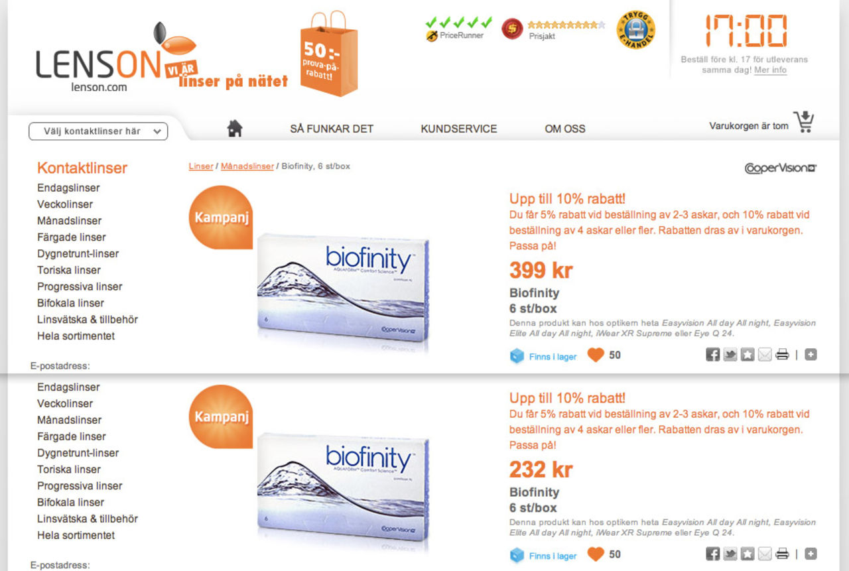Email the 232 kr Biofinity listing
Screen dimensions: 849x571
click(x=765, y=554)
